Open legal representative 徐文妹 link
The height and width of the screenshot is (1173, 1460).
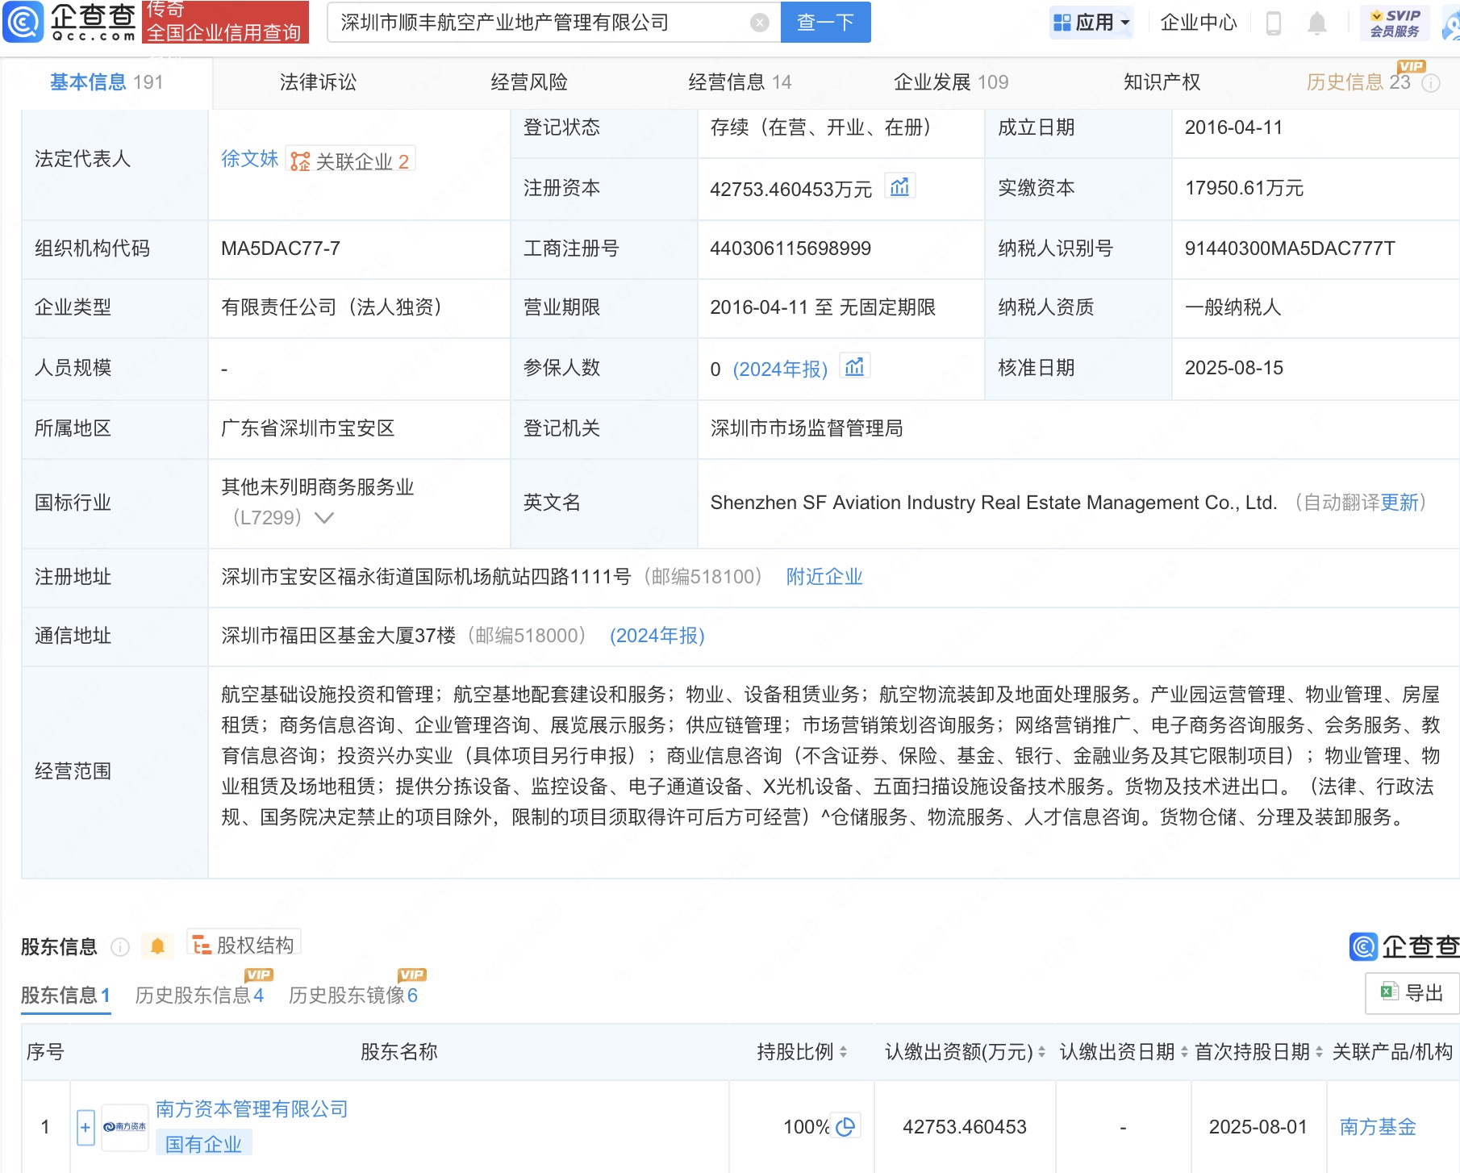(249, 159)
